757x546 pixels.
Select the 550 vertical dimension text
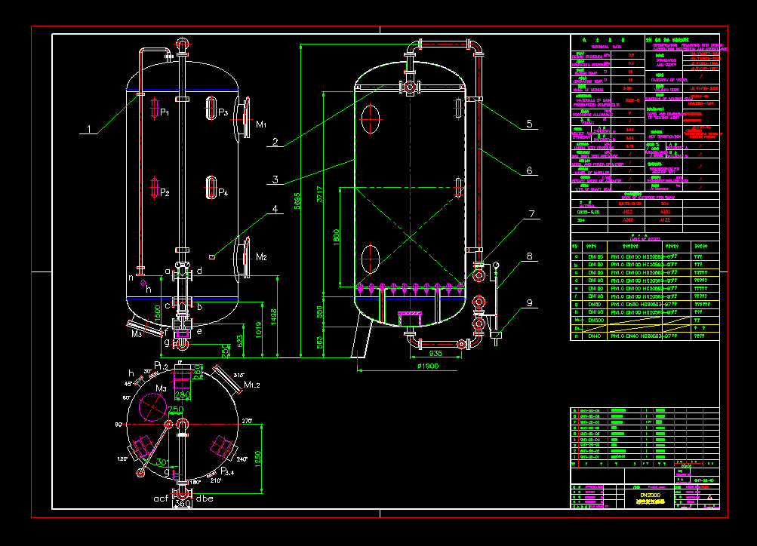319,312
